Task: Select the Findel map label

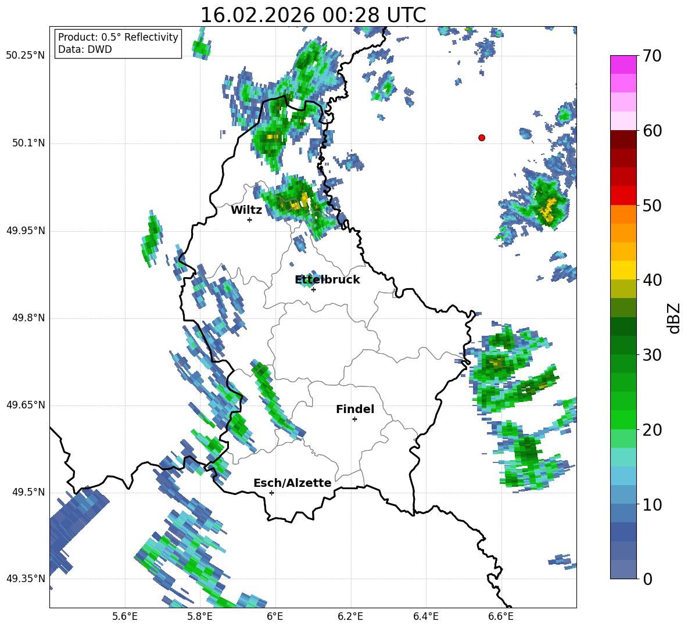Action: click(x=355, y=409)
